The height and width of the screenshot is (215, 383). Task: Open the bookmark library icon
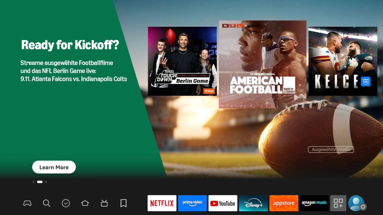coord(124,203)
